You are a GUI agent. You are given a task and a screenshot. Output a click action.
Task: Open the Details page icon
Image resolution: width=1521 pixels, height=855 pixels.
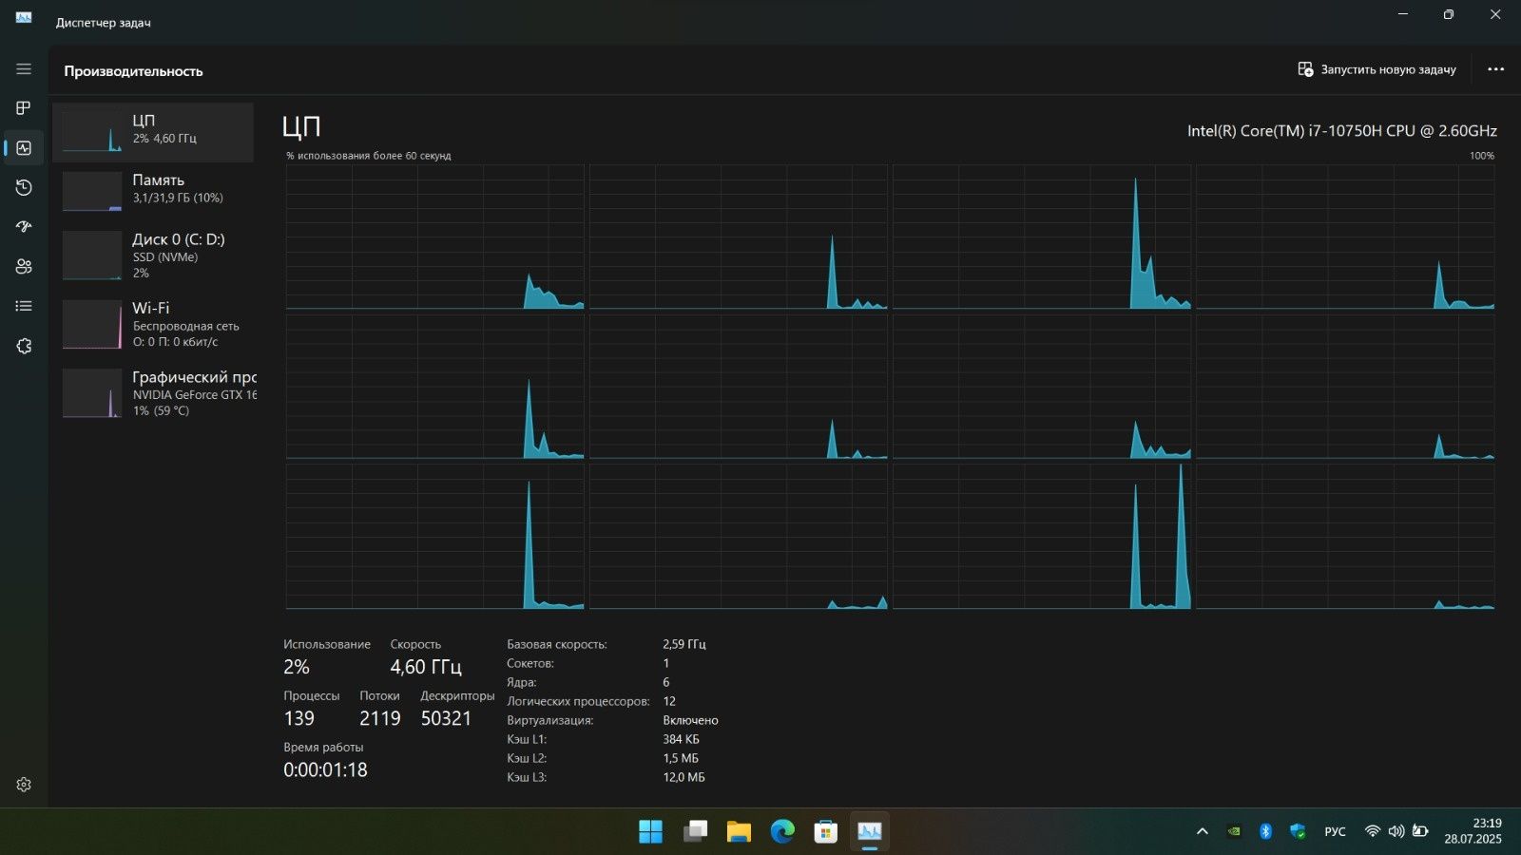pyautogui.click(x=24, y=306)
